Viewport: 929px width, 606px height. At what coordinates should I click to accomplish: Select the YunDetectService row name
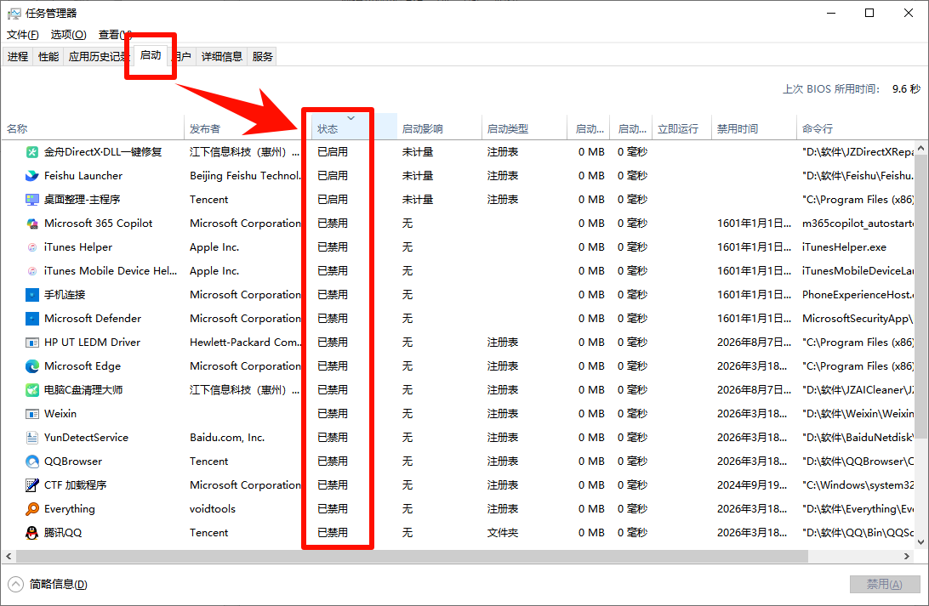coord(87,438)
